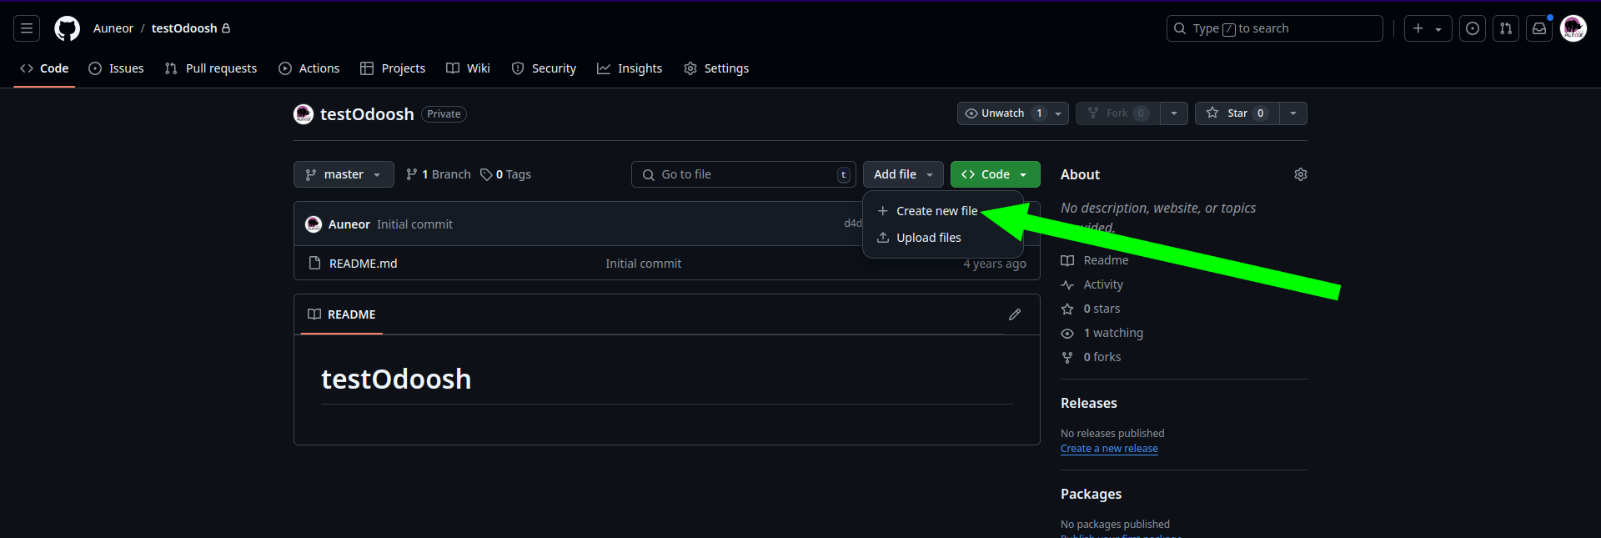Edit README with the pencil icon
1601x538 pixels.
[1014, 314]
